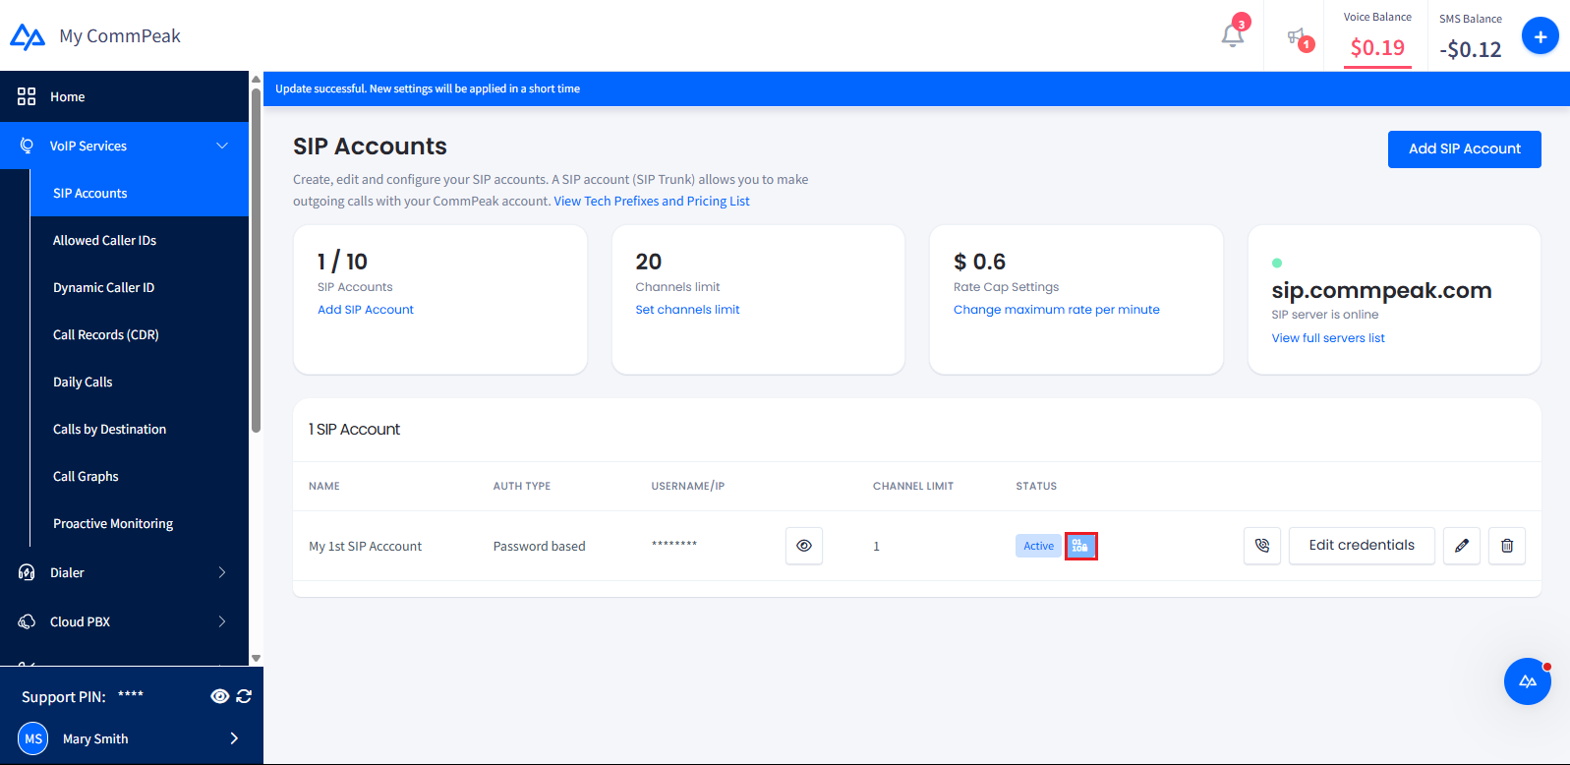Open the announcements megaphone icon
1570x765 pixels.
[1297, 37]
